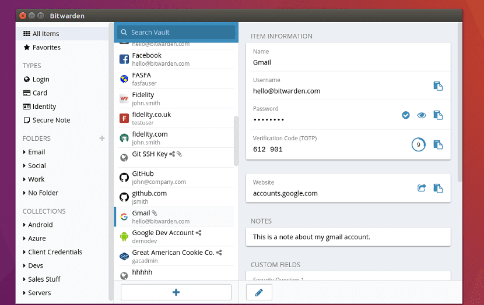Click the vault list scrollbar

(236, 141)
